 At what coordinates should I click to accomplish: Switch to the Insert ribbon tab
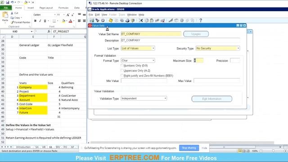tap(31, 8)
